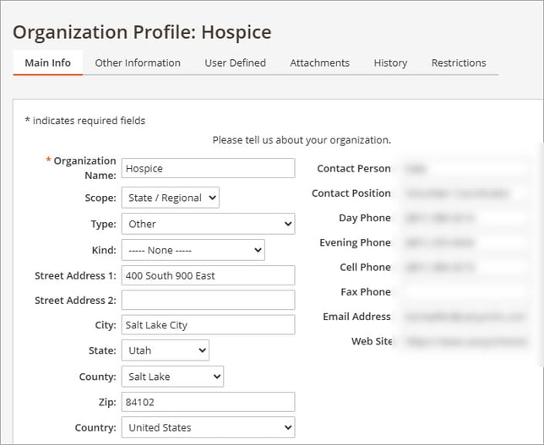This screenshot has width=544, height=445.
Task: Open the Country dropdown showing United States
Action: (208, 427)
